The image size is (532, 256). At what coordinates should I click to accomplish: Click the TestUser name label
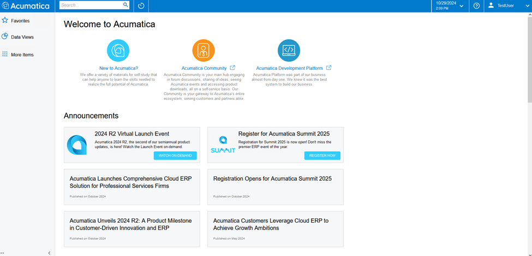(505, 6)
